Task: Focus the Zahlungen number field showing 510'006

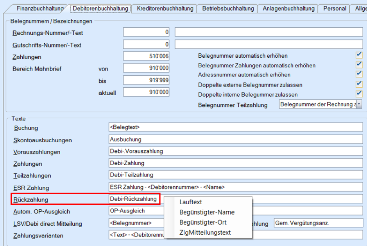Action: coord(146,57)
